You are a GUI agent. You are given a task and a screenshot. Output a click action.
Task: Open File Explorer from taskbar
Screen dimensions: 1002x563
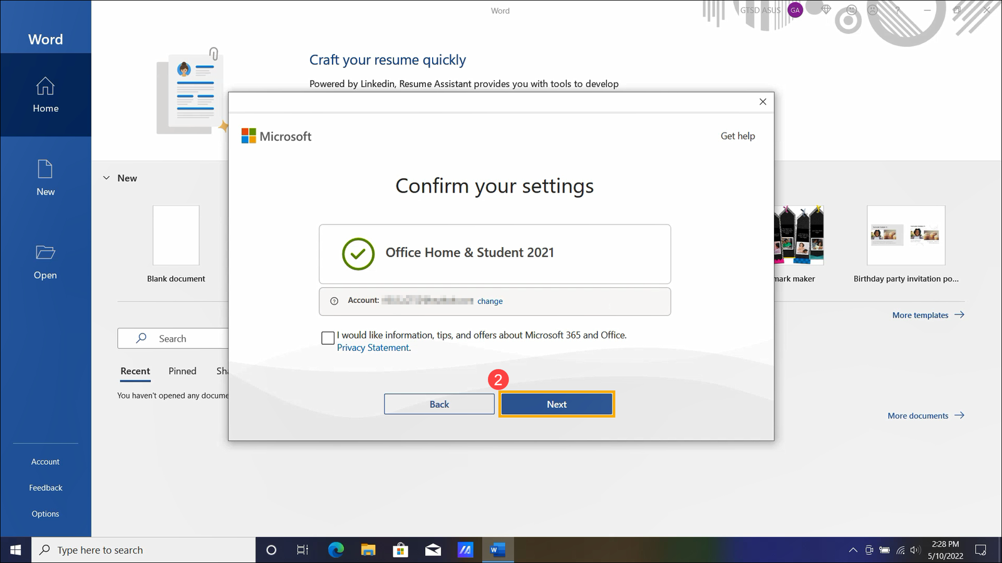tap(368, 550)
